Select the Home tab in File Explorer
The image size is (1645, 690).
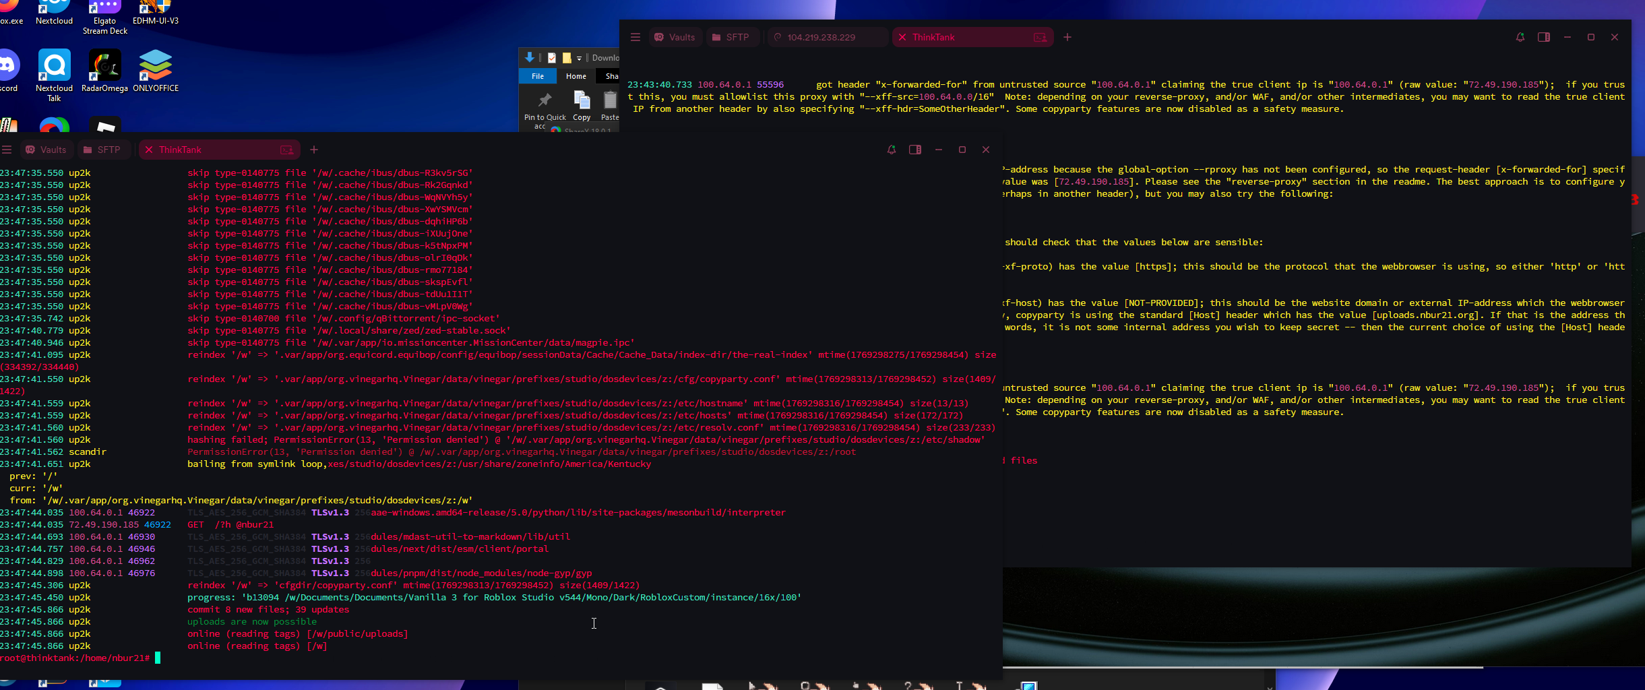(x=576, y=76)
